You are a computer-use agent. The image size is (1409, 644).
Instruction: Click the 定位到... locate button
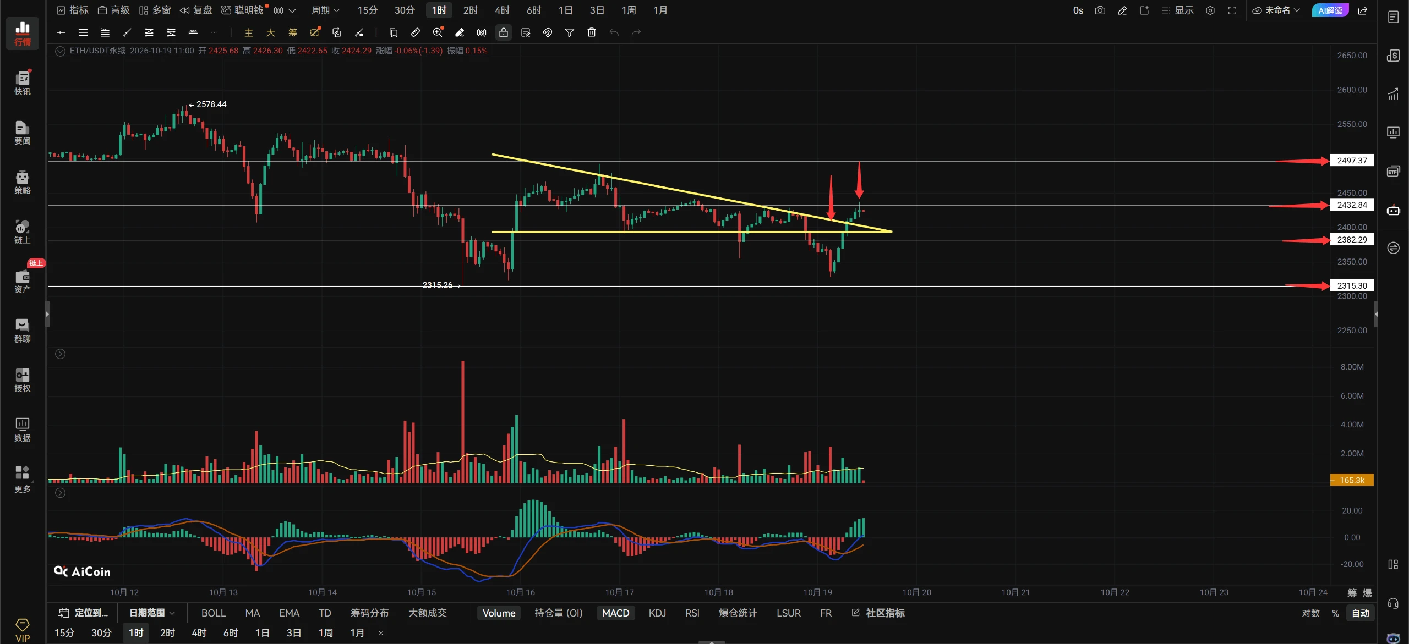pyautogui.click(x=84, y=613)
